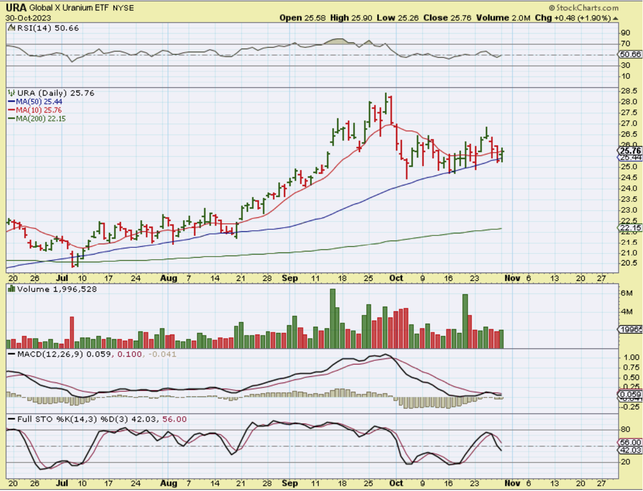This screenshot has width=643, height=491.
Task: Click the green MA(200) 22.15 legend entry
Action: click(37, 118)
